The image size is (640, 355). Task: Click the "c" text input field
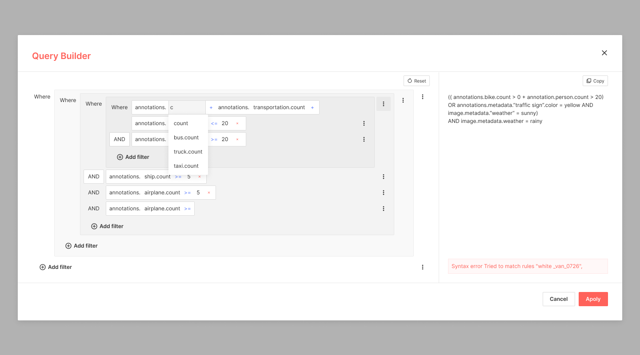(187, 107)
